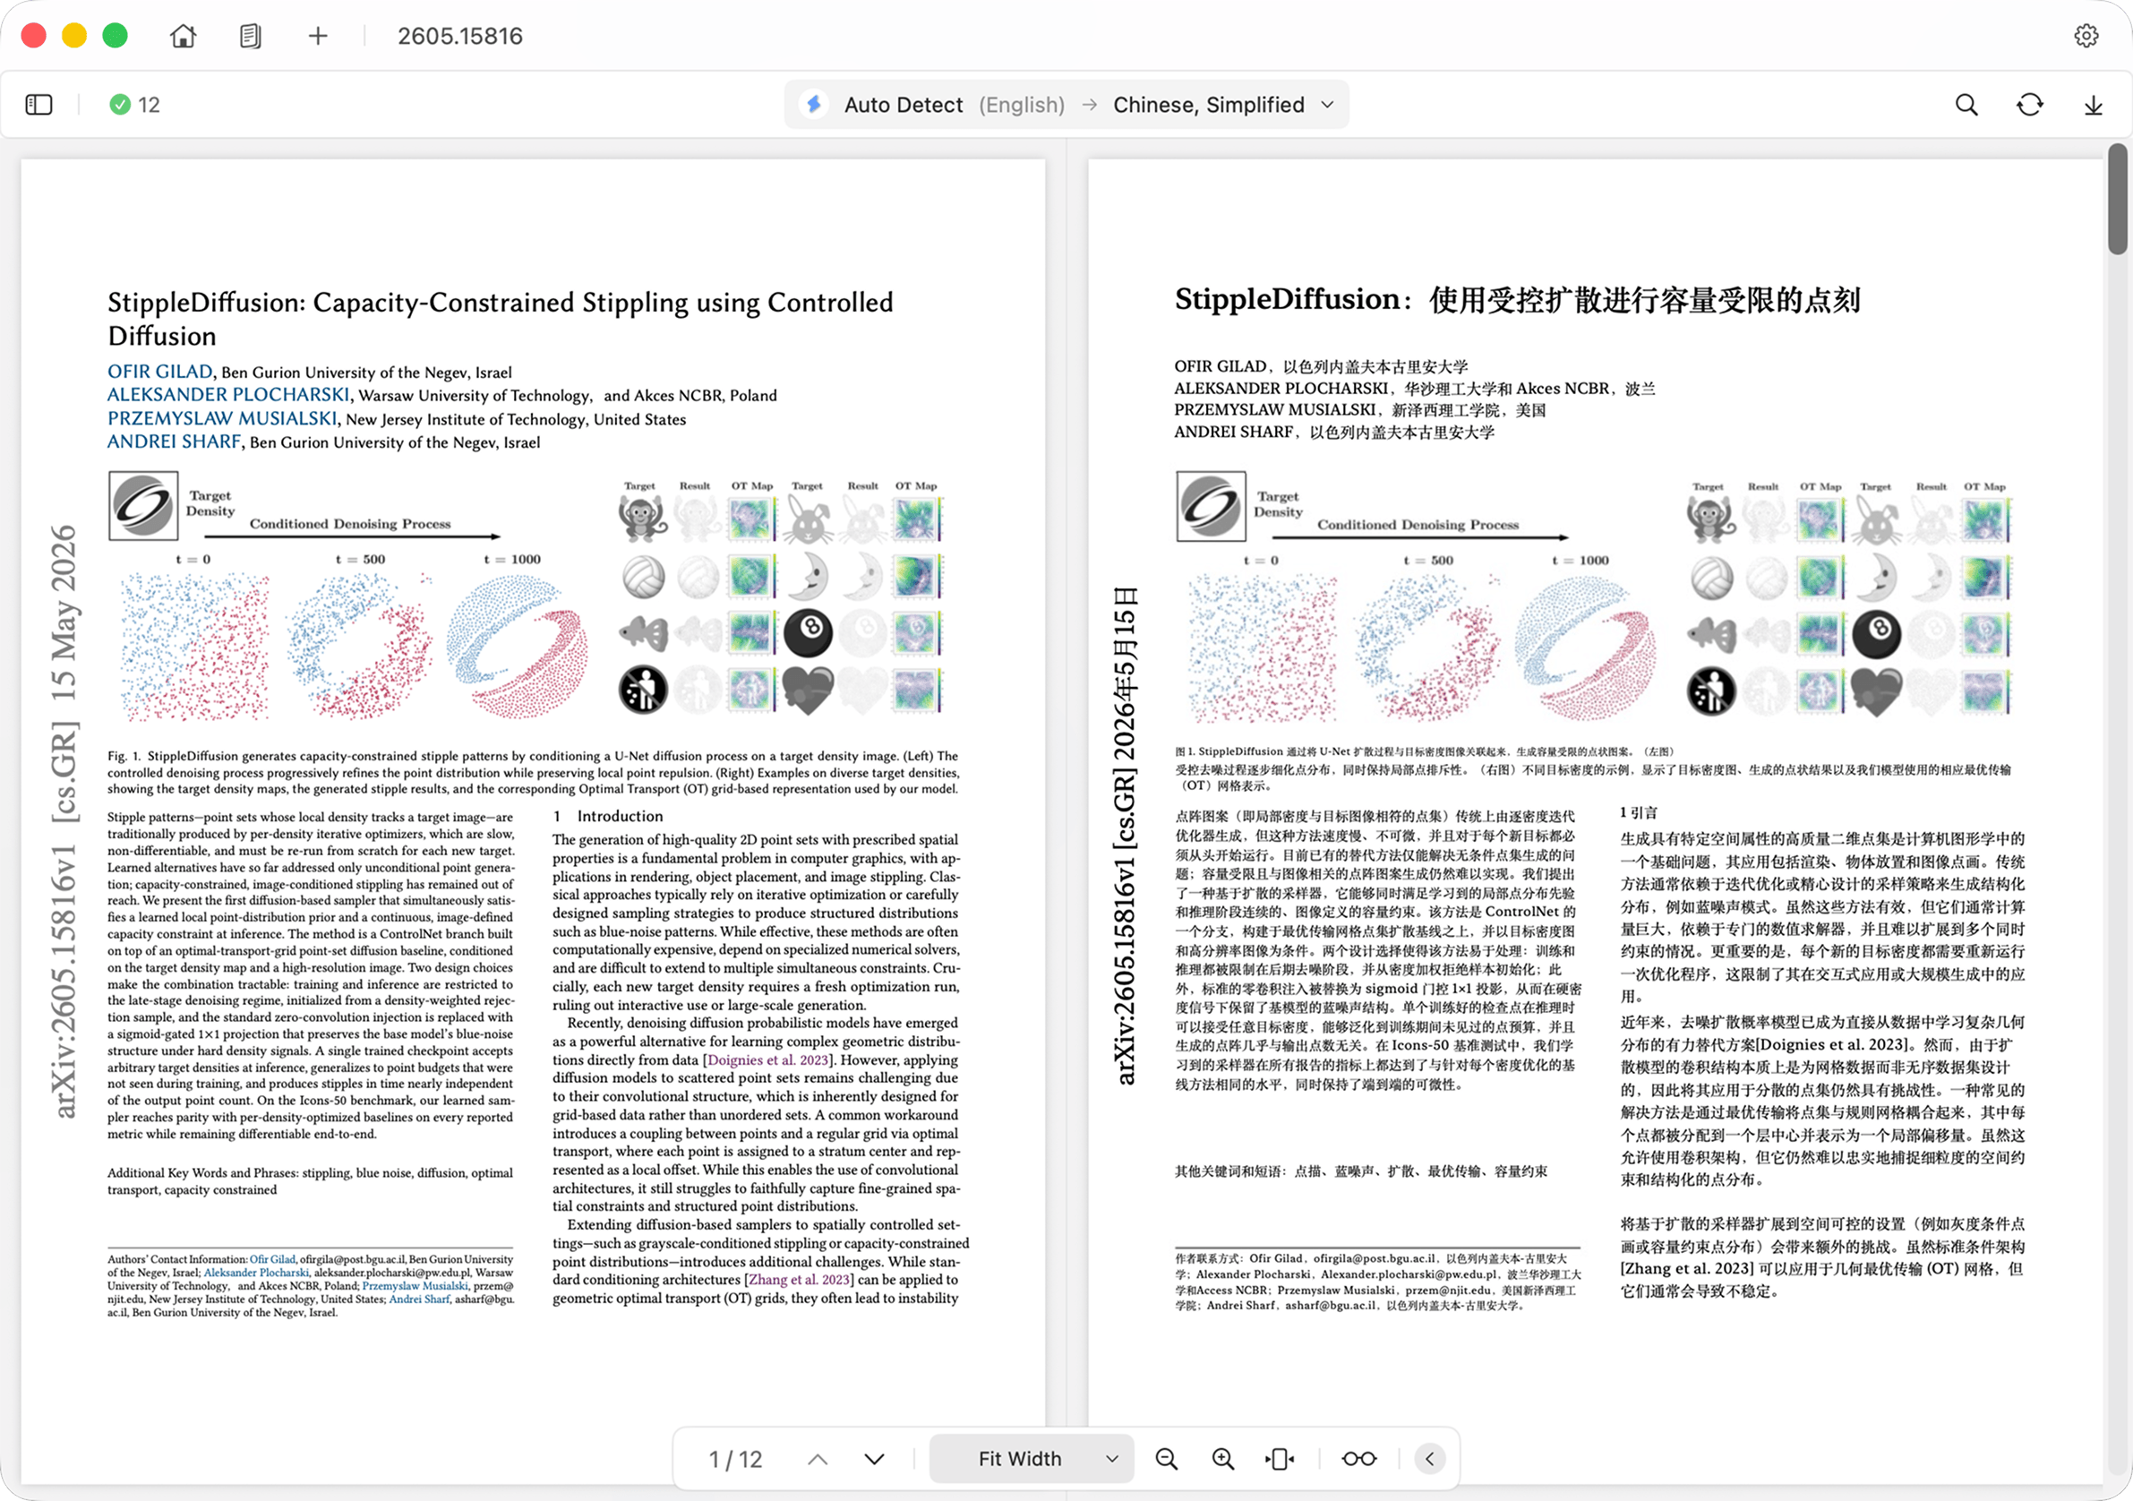Zoom out of the document
2133x1501 pixels.
[1167, 1459]
